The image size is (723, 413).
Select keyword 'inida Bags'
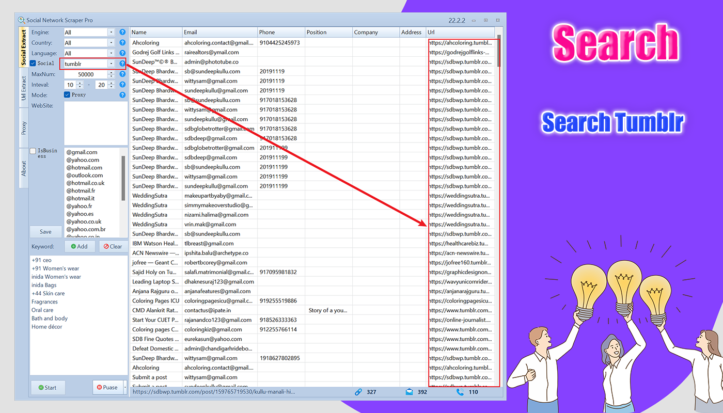pyautogui.click(x=44, y=285)
